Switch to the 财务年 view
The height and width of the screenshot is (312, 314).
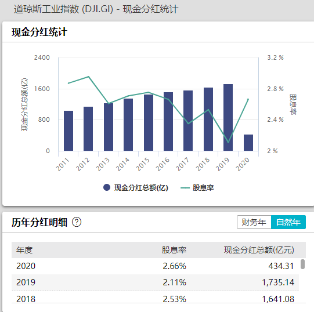(x=254, y=222)
